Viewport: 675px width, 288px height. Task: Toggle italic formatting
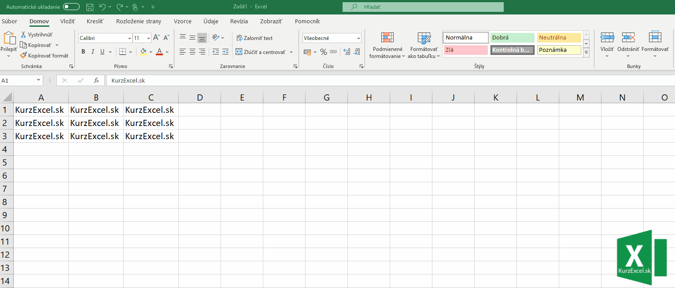(93, 52)
